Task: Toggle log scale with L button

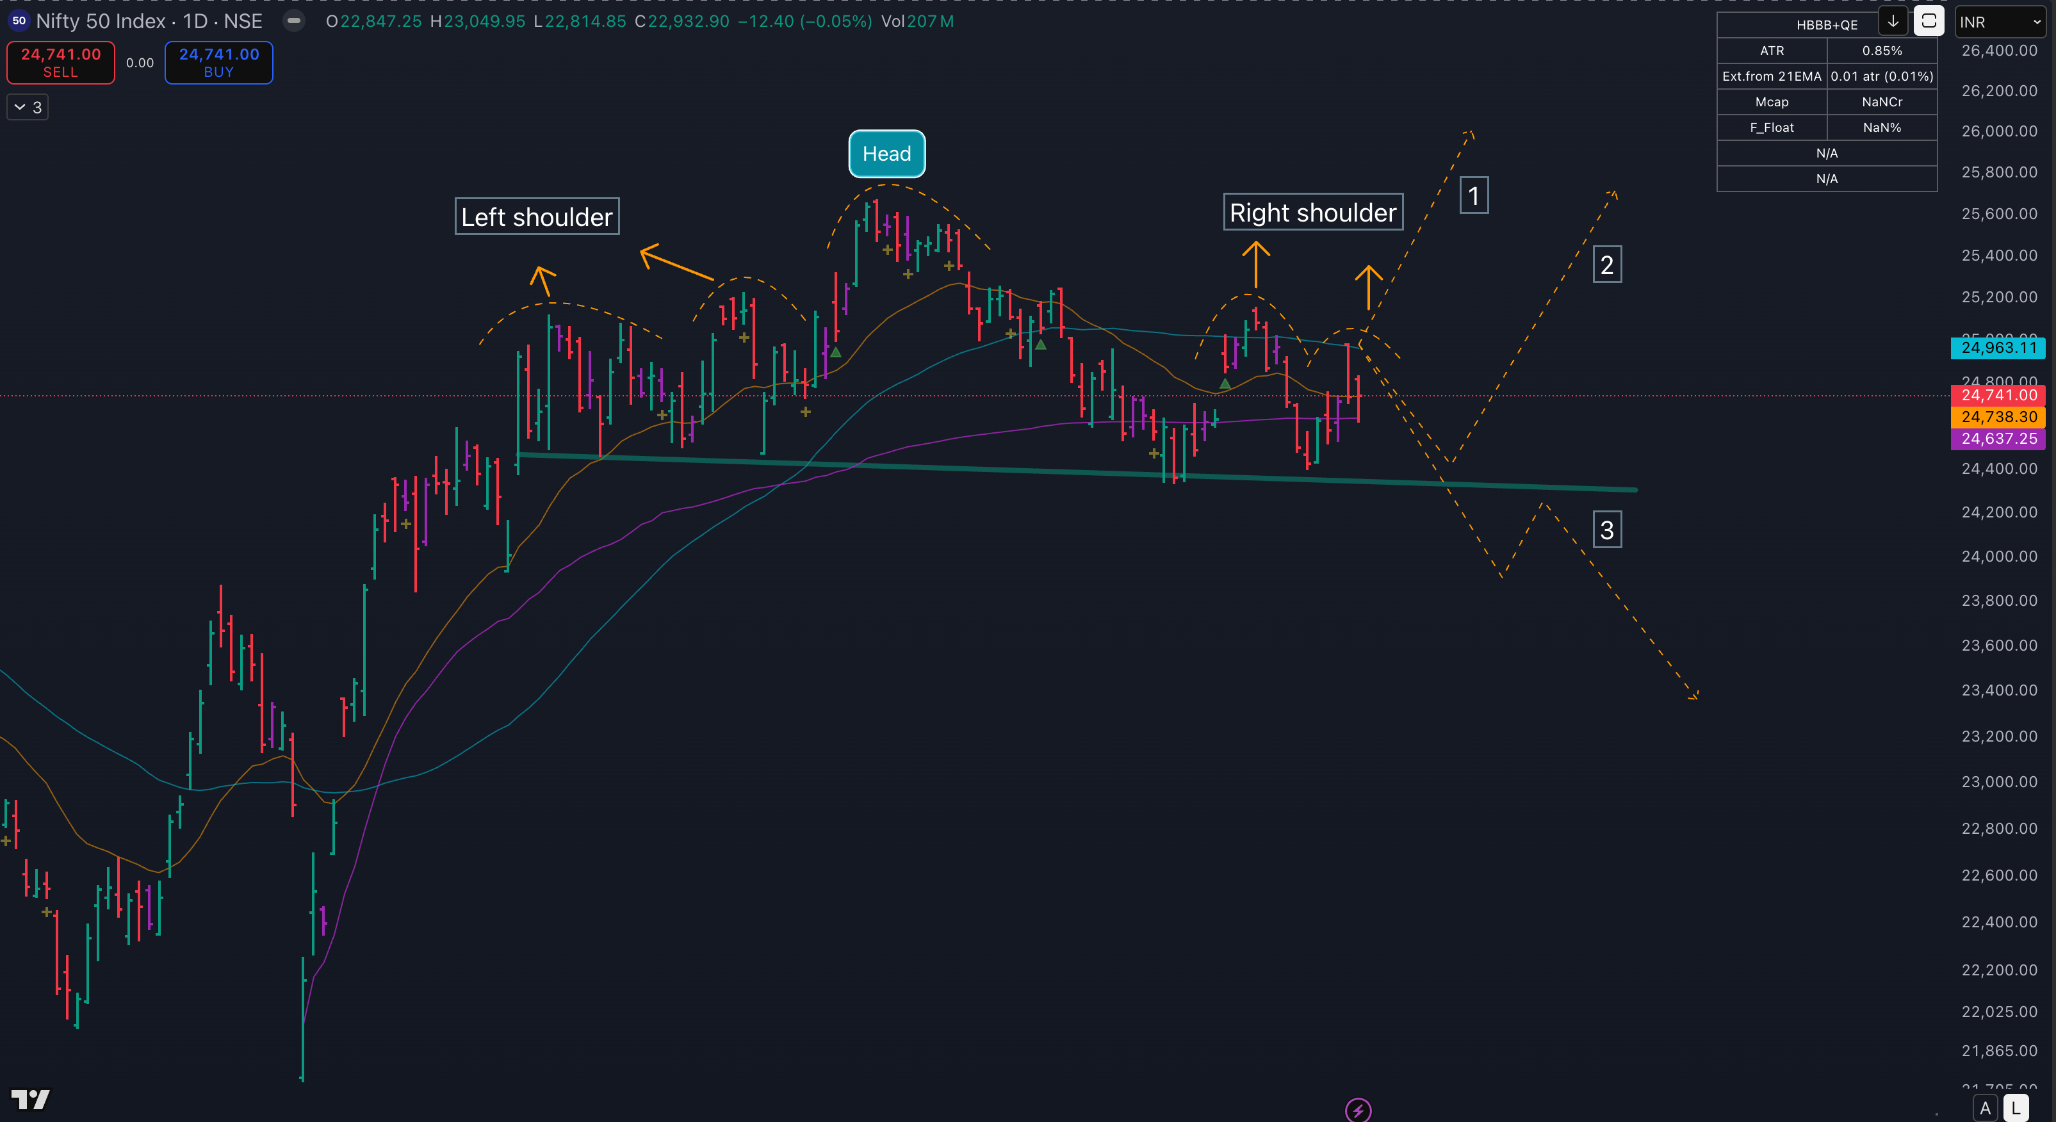Action: coord(2016,1108)
